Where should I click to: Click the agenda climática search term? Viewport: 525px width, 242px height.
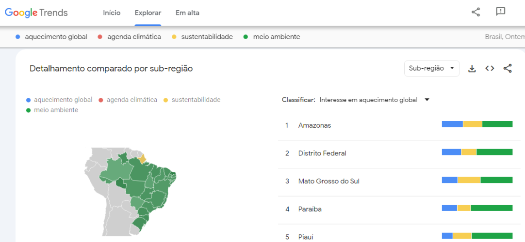coord(134,37)
